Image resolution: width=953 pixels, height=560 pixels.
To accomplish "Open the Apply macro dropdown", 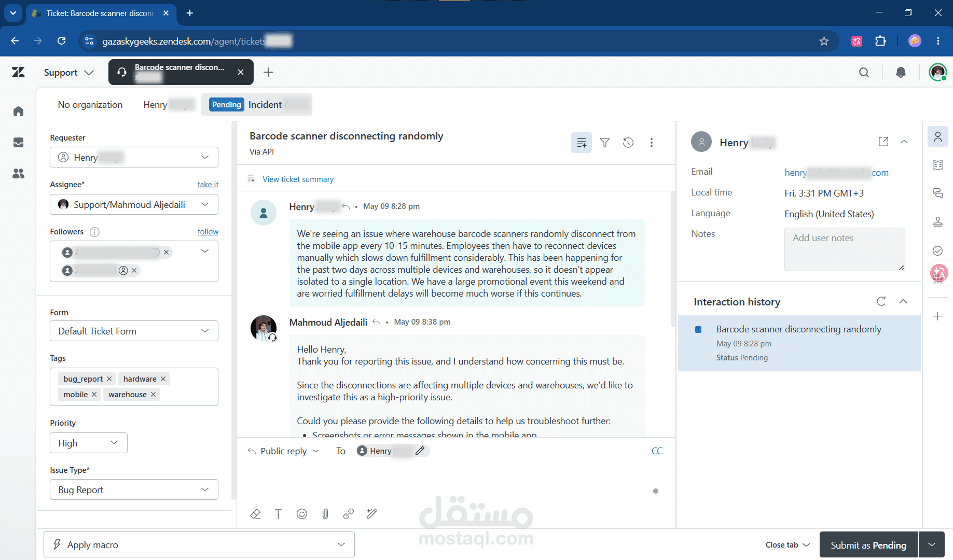I will pyautogui.click(x=199, y=544).
